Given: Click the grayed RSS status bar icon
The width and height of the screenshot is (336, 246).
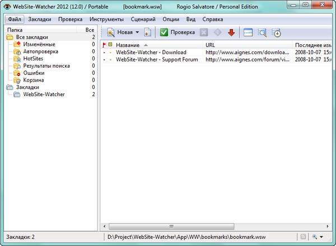Looking at the screenshot, I should [x=303, y=236].
